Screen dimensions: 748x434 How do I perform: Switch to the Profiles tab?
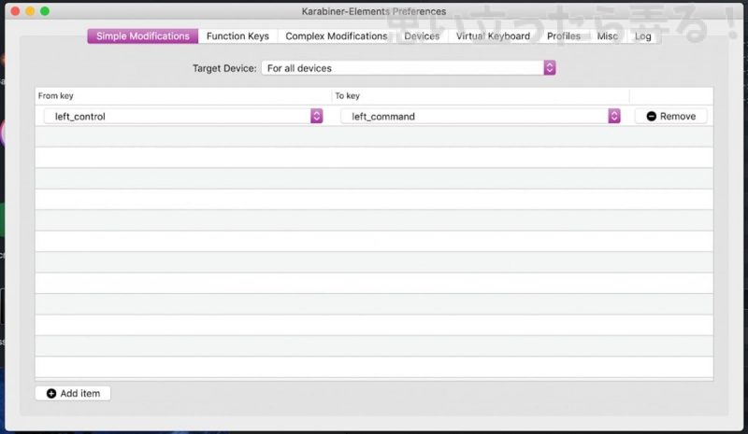(564, 36)
